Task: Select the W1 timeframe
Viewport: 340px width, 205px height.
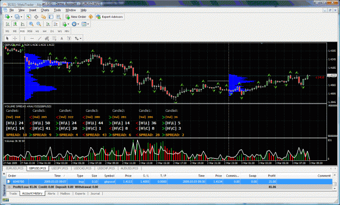Action: click(x=60, y=31)
